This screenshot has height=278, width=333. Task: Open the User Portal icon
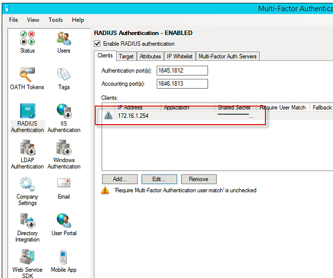(64, 220)
